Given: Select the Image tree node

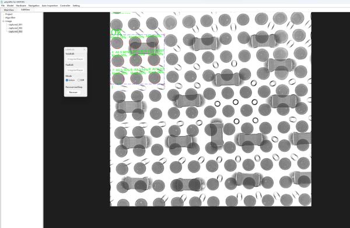Looking at the screenshot, I should pyautogui.click(x=9, y=21).
